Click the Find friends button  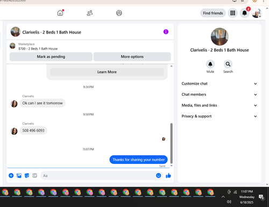click(213, 13)
